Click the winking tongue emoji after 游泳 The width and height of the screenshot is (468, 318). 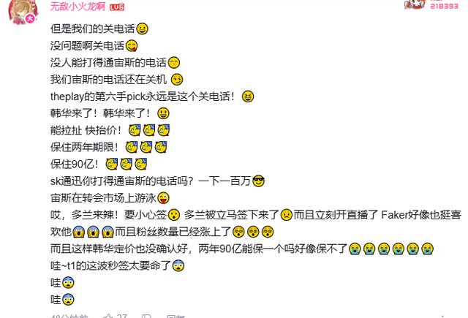click(x=163, y=198)
